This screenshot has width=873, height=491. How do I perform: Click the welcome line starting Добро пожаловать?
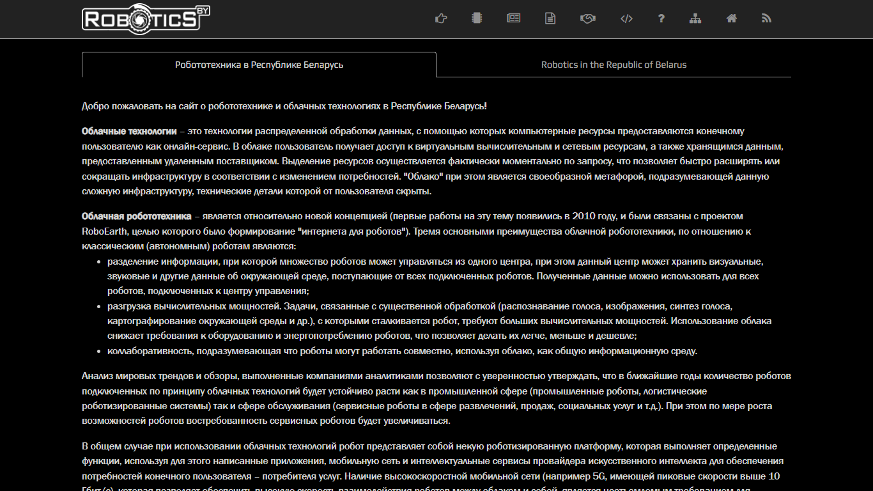point(284,106)
